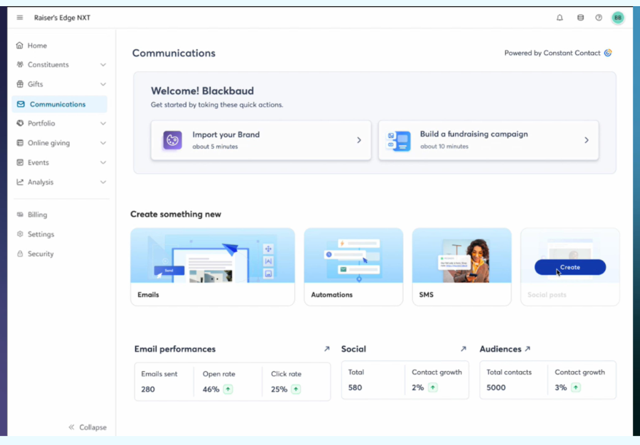Click the notifications bell icon
Viewport: 640px width, 445px height.
(x=560, y=18)
